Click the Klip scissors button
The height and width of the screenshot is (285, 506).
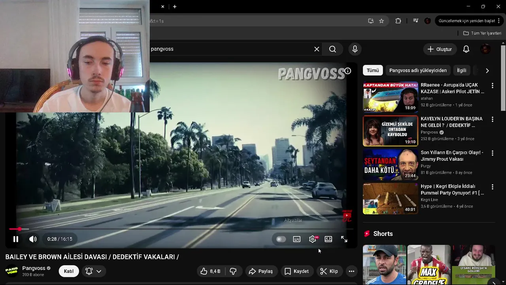coord(329,271)
